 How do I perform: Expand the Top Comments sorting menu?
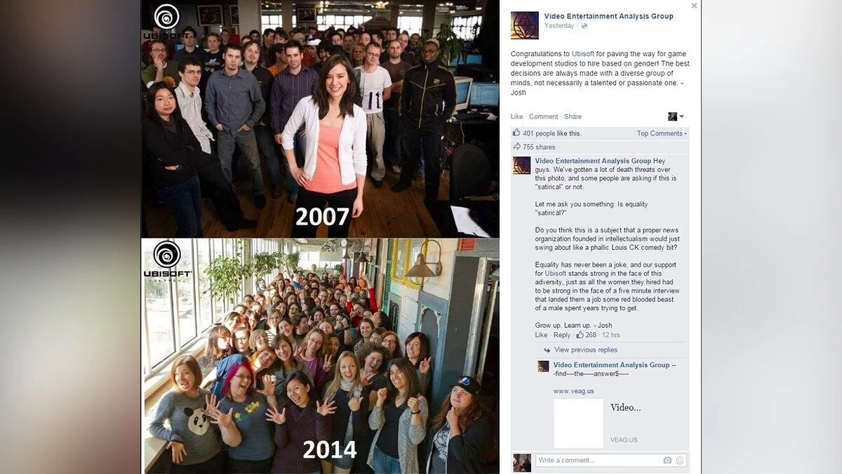662,133
